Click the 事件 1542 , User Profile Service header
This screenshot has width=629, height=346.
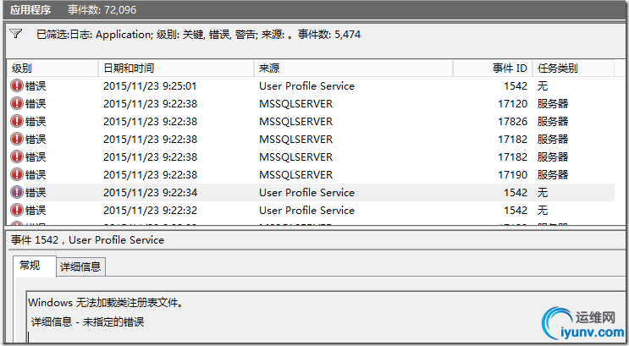point(87,239)
